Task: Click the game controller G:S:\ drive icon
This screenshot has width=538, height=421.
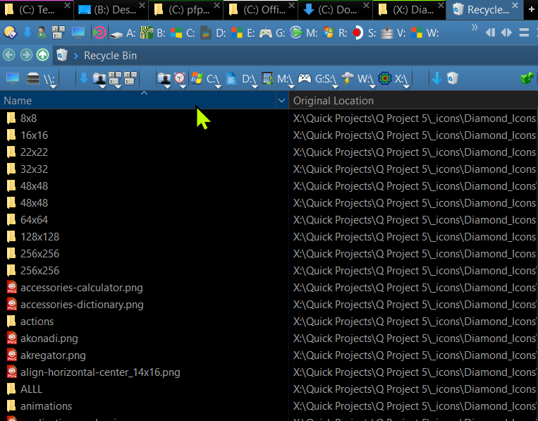Action: pyautogui.click(x=305, y=78)
